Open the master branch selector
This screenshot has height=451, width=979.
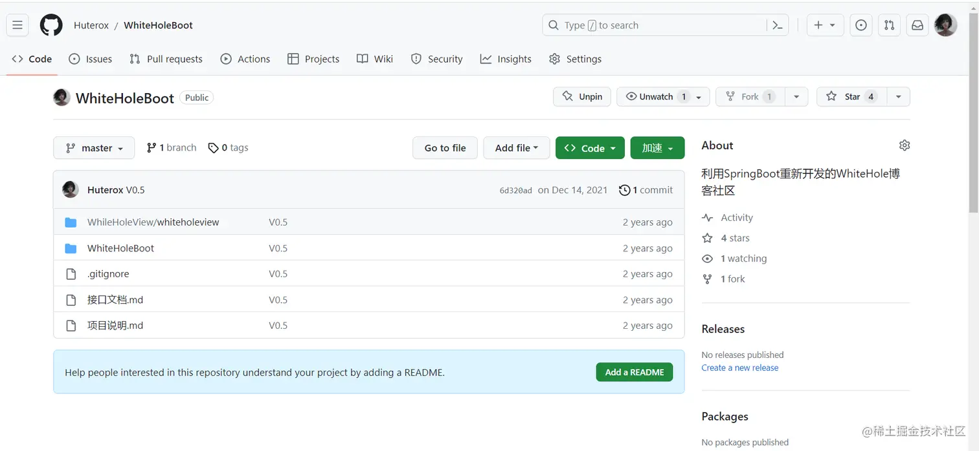(x=94, y=148)
